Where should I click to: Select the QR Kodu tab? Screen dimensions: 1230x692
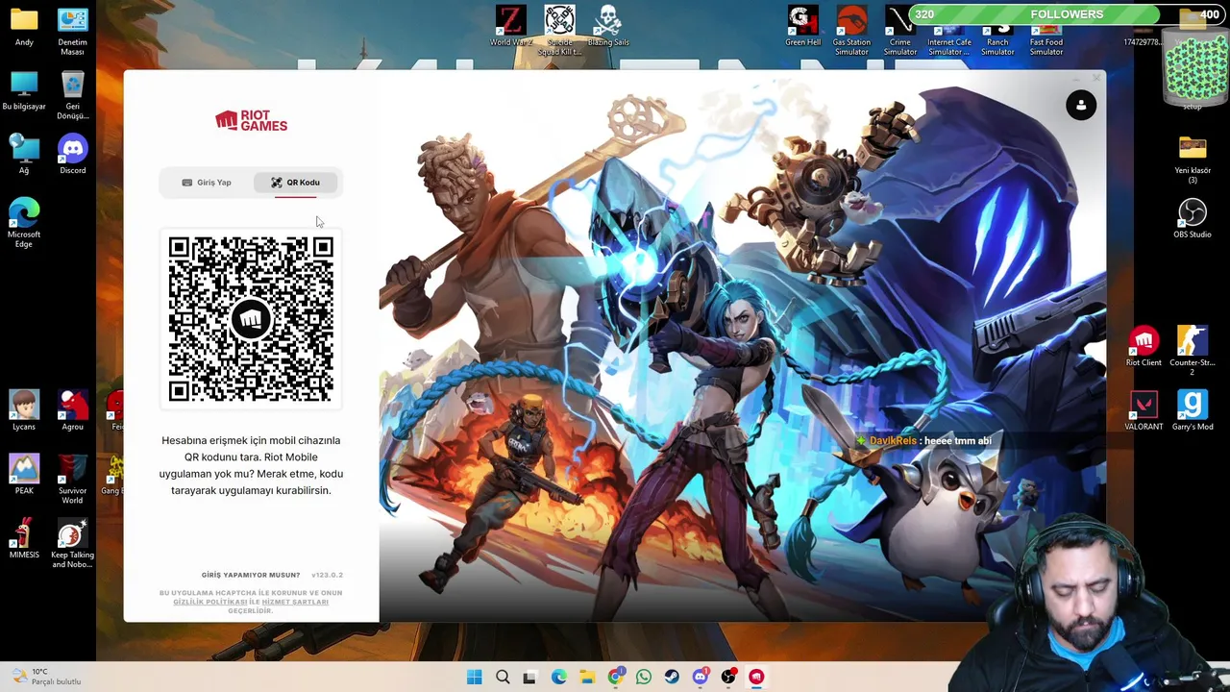295,183
